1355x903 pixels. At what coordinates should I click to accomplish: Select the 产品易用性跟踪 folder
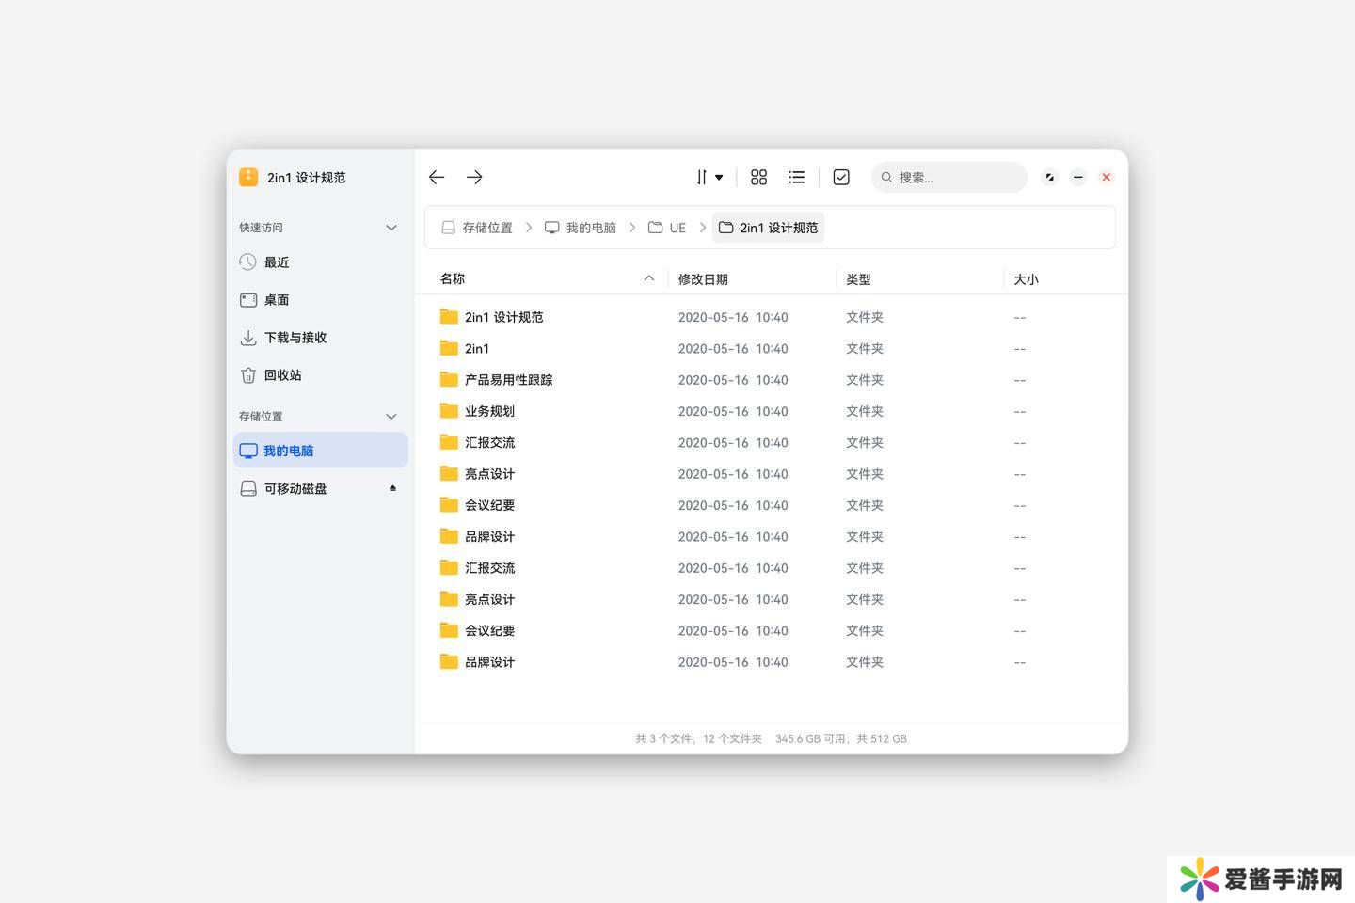tap(508, 380)
